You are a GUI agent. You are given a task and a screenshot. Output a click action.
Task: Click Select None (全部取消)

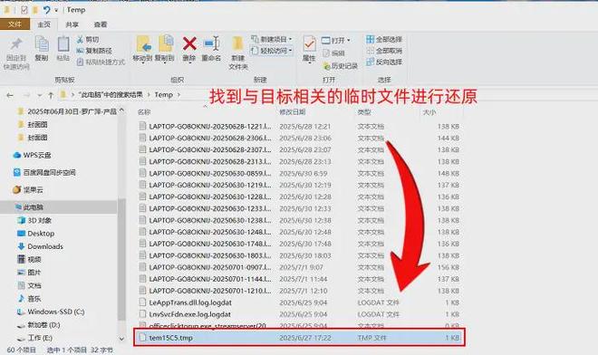pos(384,51)
